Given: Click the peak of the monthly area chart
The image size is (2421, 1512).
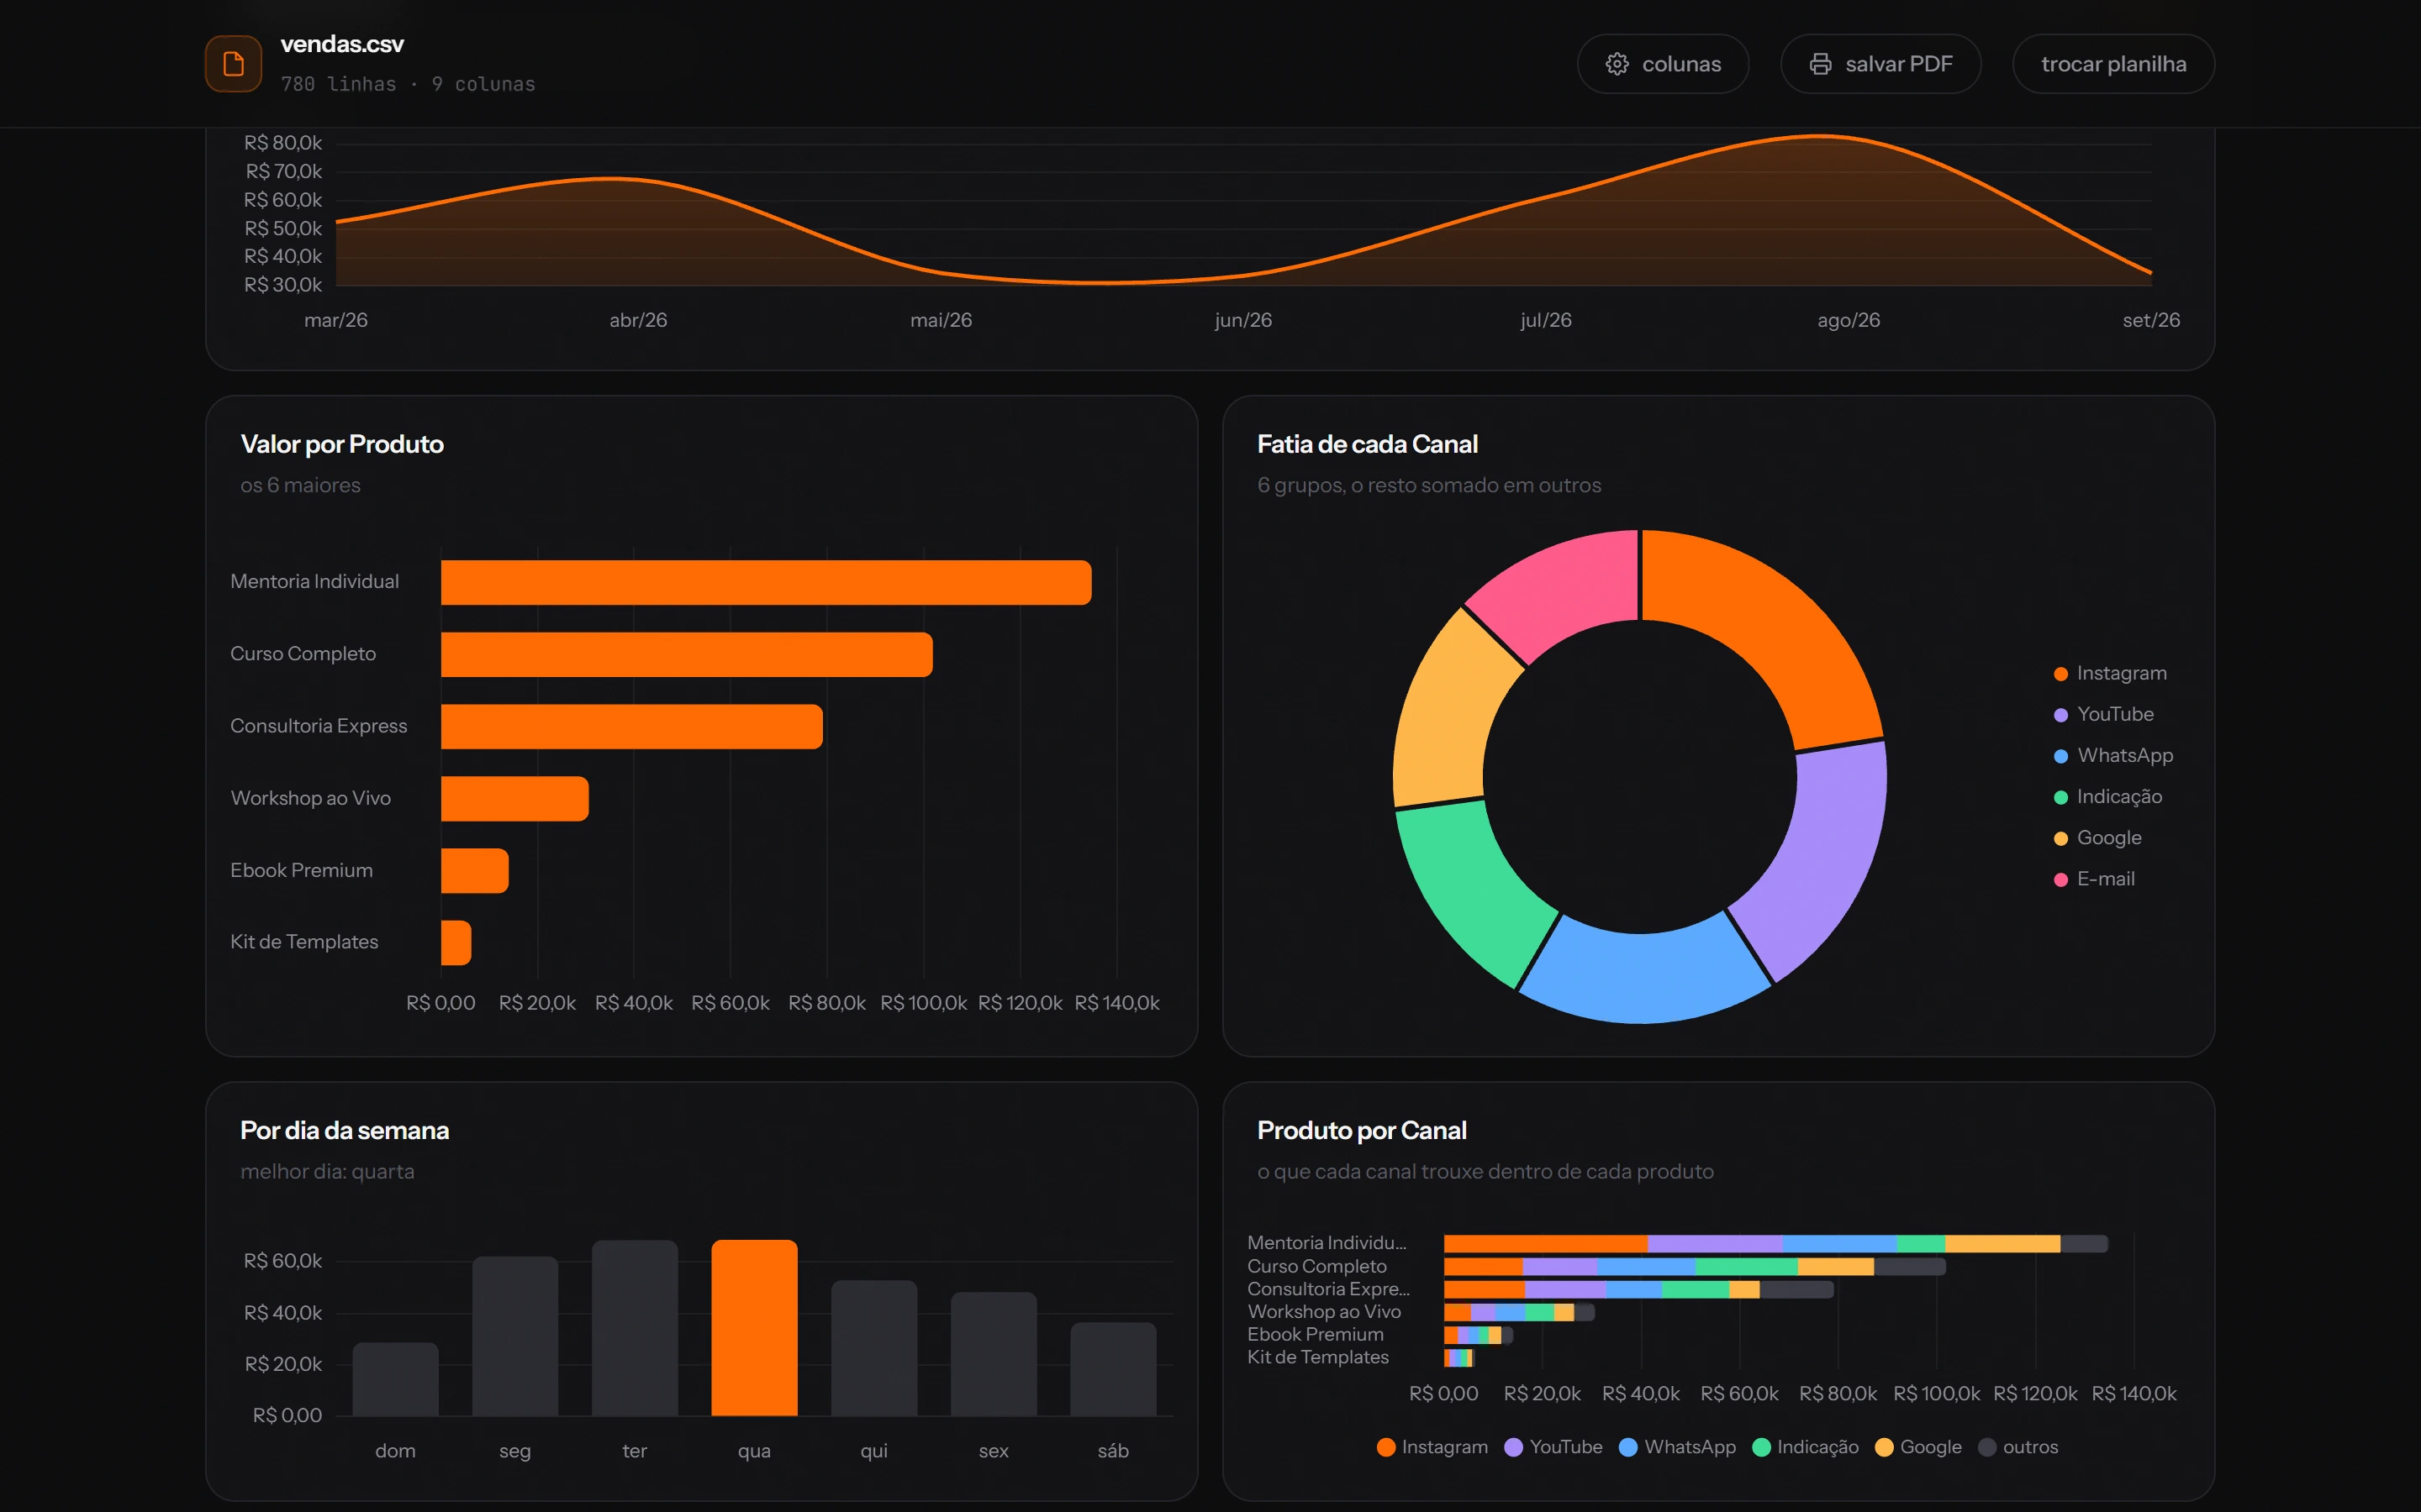Looking at the screenshot, I should click(x=1821, y=136).
